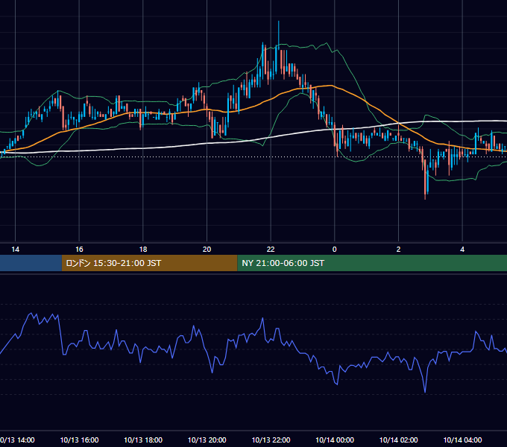This screenshot has width=507, height=447.
Task: Click the ロンドン 15:30-21:00 JST session band
Action: point(149,263)
